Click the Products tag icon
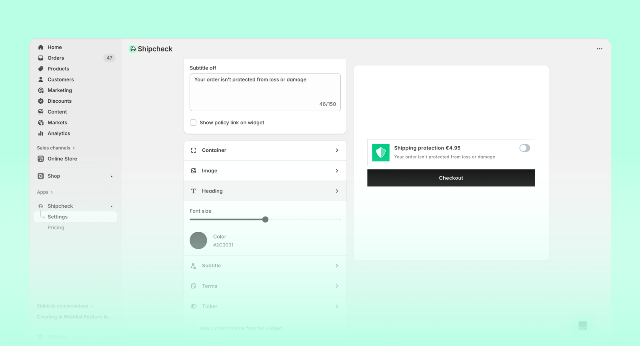The image size is (640, 346). click(x=40, y=69)
